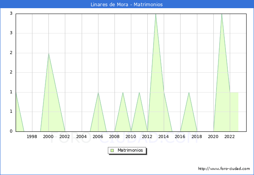254x175 pixels.
Task: Click the 2004 x-axis label
Action: [x=81, y=136]
